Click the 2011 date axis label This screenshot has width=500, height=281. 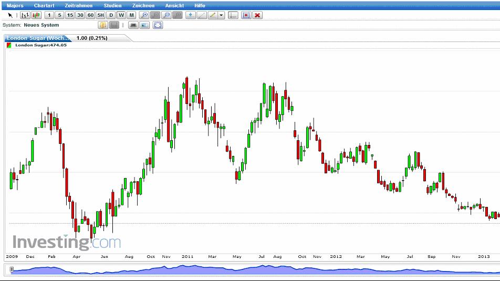click(187, 256)
